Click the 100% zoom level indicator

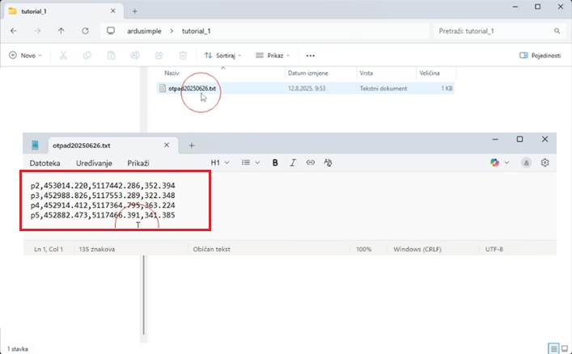[x=363, y=250]
